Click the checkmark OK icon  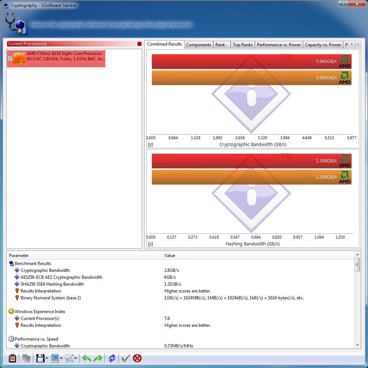[x=125, y=358]
